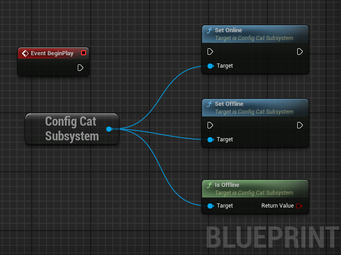Click the Set Offline execution output pin
This screenshot has height=255, width=341.
[x=300, y=125]
